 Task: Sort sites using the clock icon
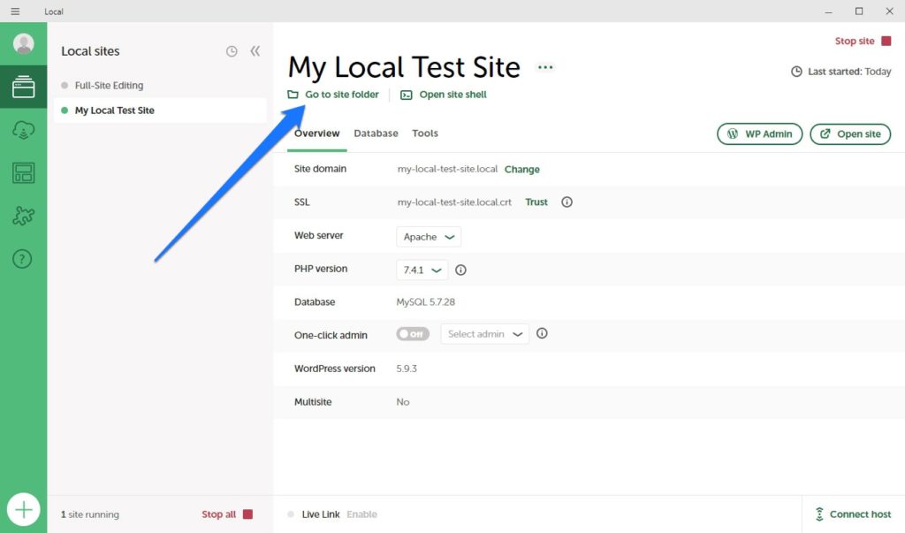pos(232,51)
